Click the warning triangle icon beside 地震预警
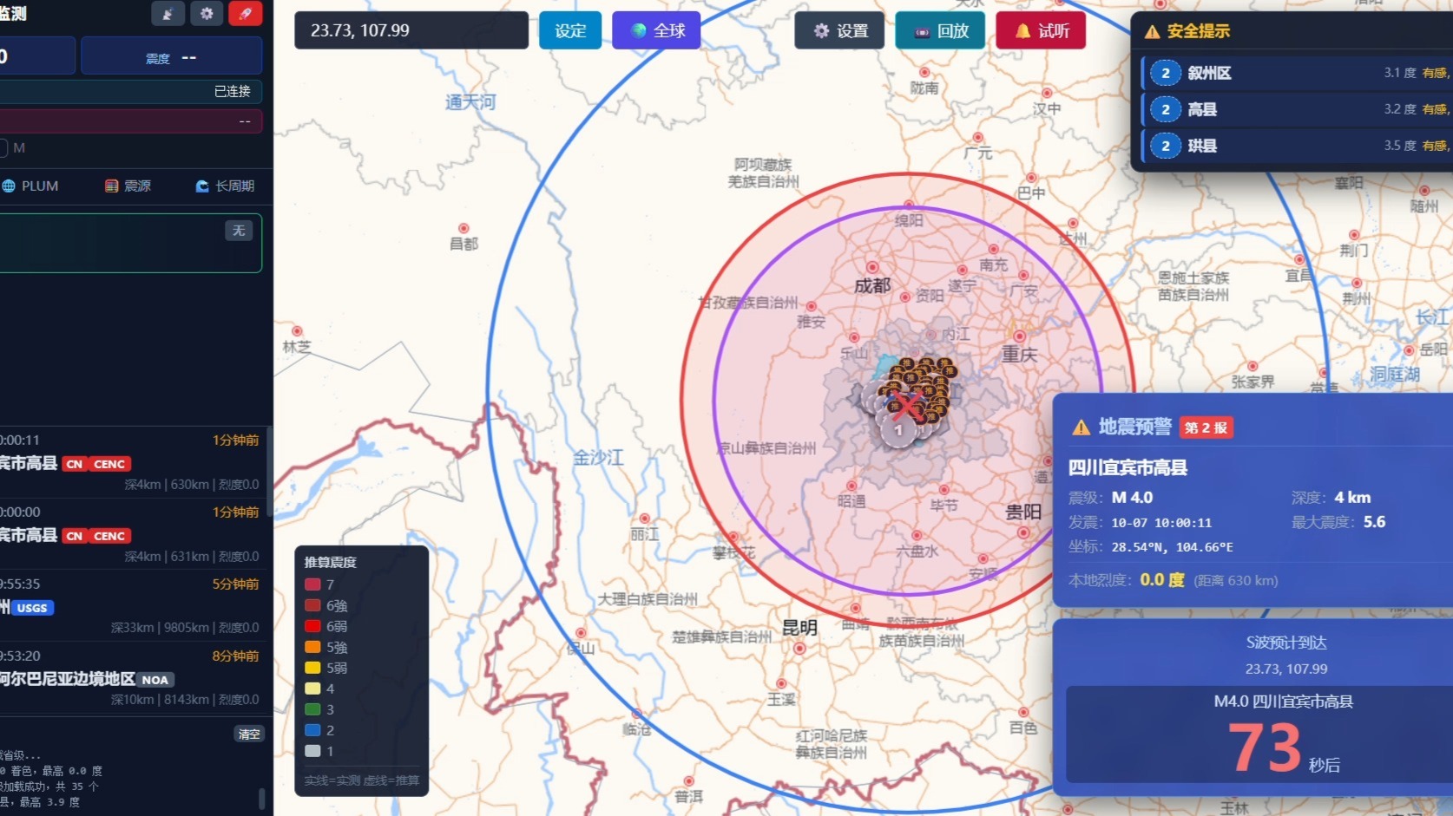Image resolution: width=1453 pixels, height=816 pixels. (x=1082, y=427)
